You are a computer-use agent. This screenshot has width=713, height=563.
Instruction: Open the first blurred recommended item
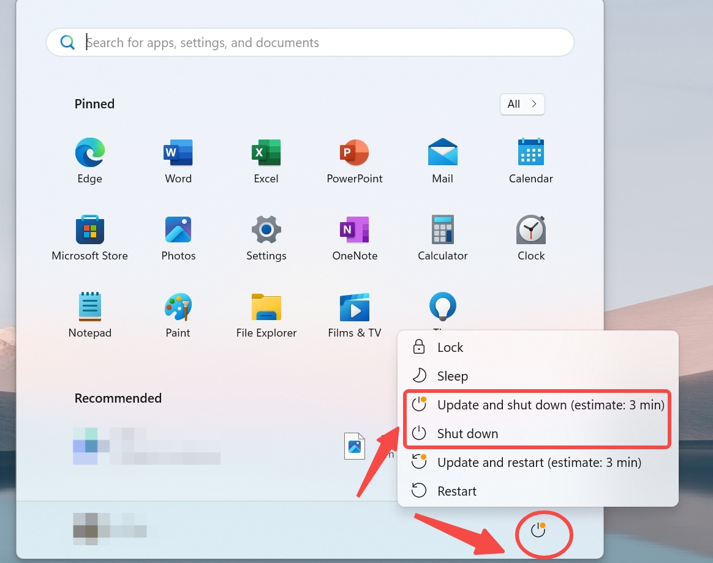(x=147, y=446)
